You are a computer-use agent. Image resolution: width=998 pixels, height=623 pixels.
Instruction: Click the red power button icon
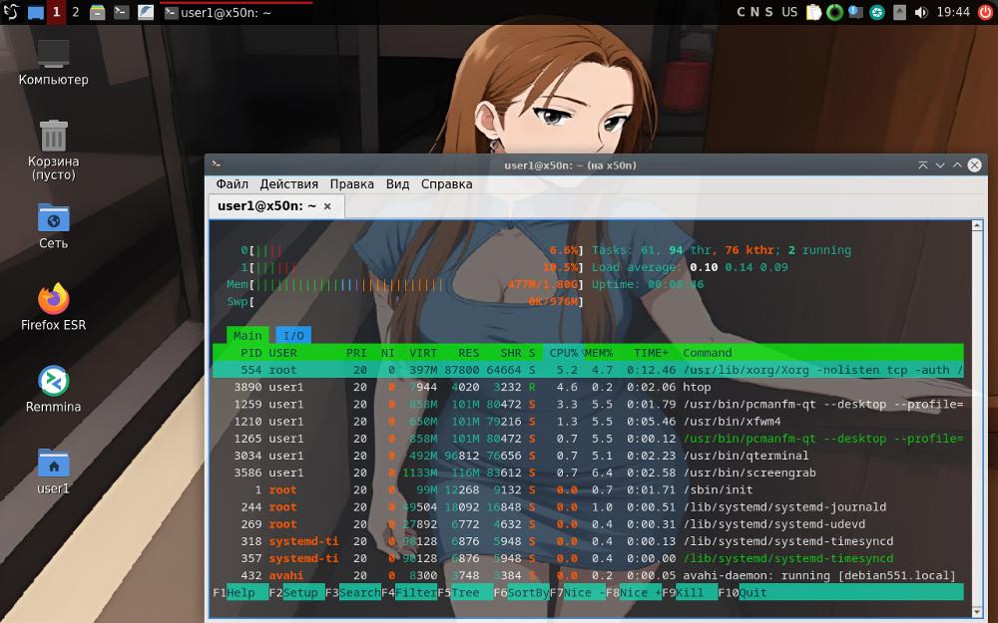985,12
